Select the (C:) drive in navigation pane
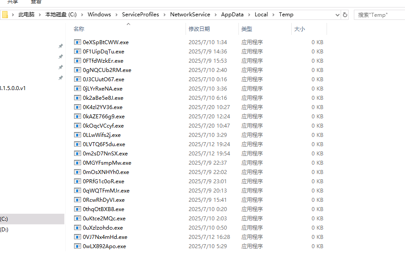The height and width of the screenshot is (257, 405). tap(4, 219)
